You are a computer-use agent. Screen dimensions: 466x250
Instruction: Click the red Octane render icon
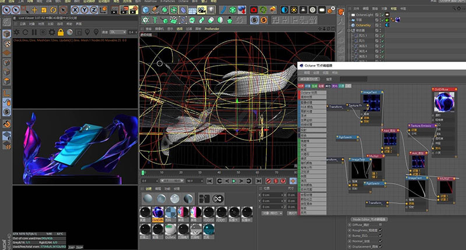[254, 10]
